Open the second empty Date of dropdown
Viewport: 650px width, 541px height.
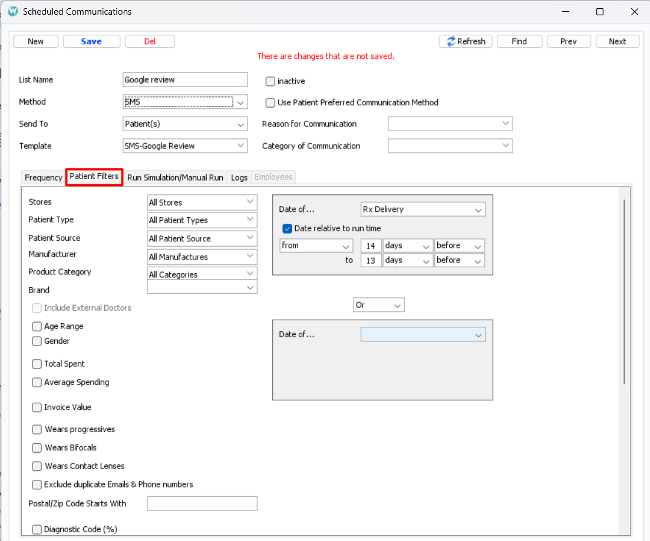point(423,334)
